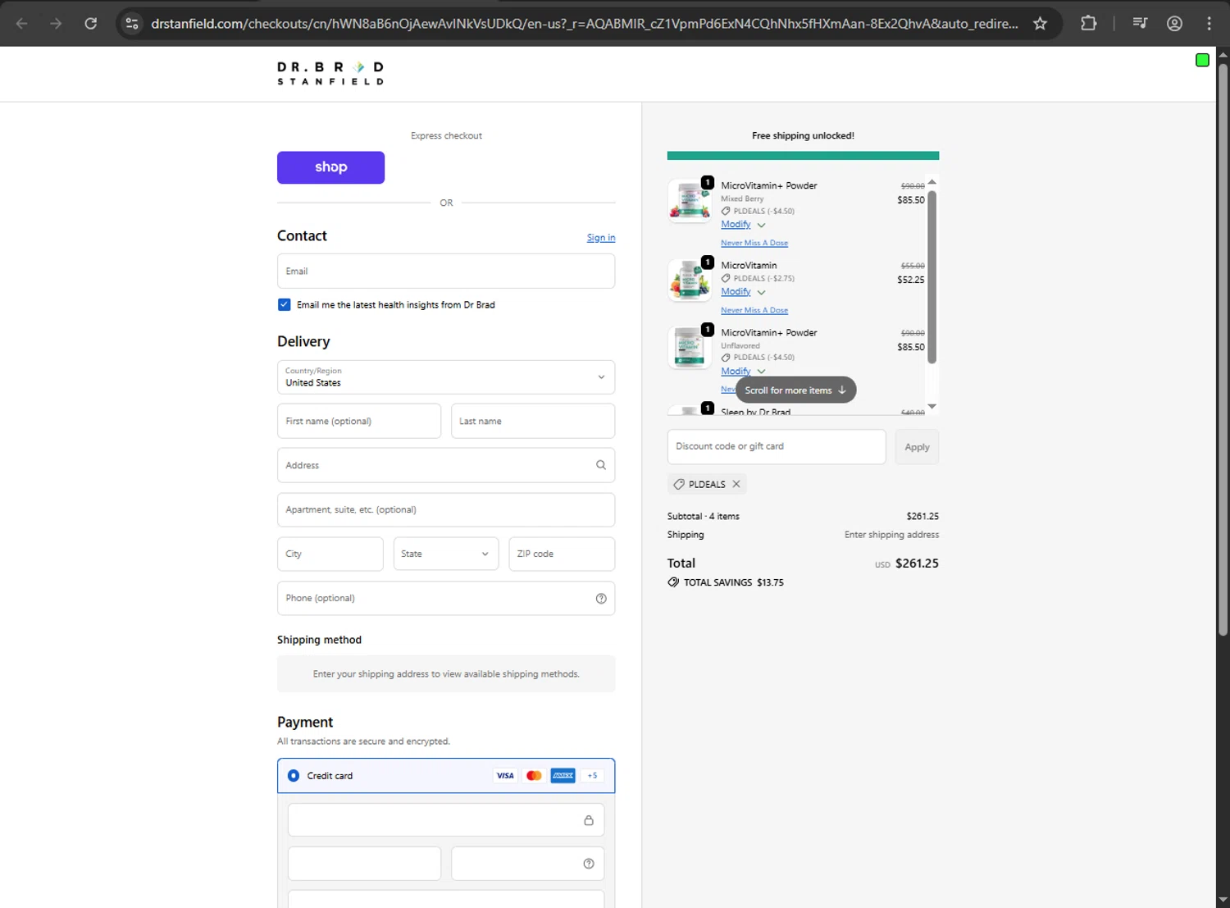Screen dimensions: 1230x908
Task: Click the "Enter shipping address" shipping note
Action: (891, 535)
